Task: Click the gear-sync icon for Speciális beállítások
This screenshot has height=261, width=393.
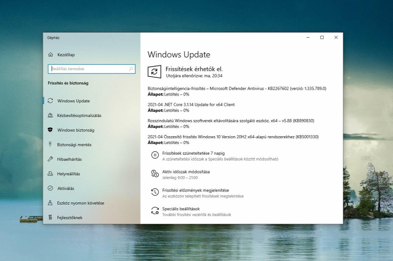Action: pos(155,211)
